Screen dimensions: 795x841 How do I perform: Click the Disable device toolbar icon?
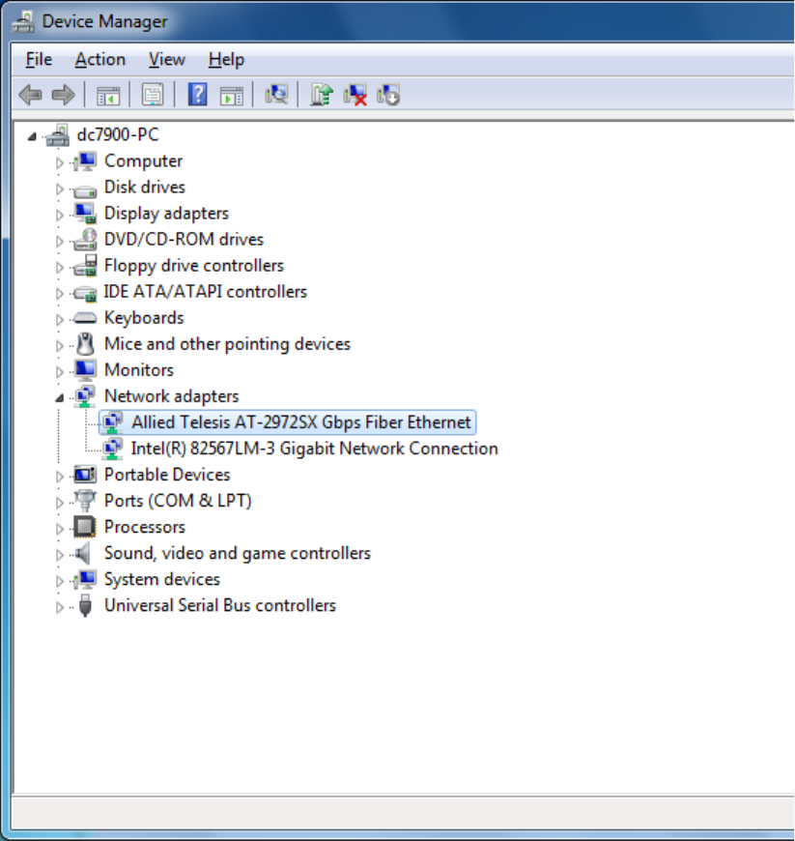pos(388,95)
